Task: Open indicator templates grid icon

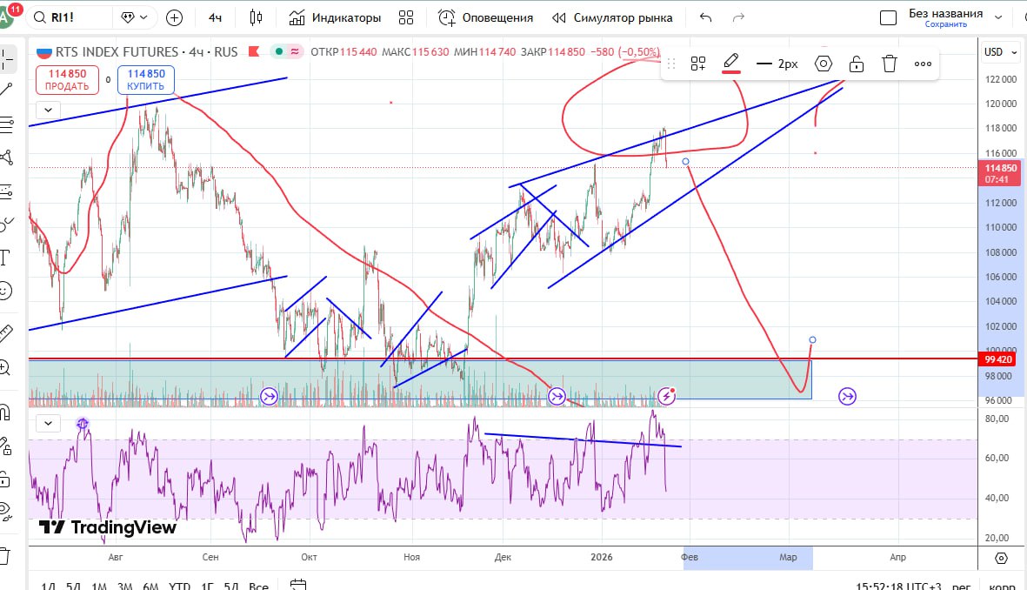Action: tap(406, 17)
